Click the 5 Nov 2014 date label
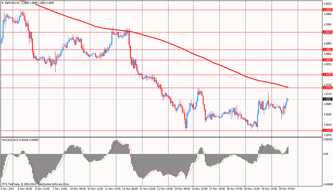Image resolution: width=333 pixels, height=191 pixels. point(7,189)
